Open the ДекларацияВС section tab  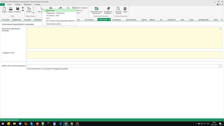204,20
